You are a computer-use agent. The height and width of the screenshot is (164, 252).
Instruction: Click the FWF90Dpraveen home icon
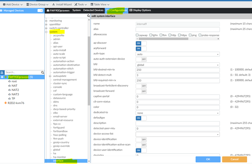[48, 11]
